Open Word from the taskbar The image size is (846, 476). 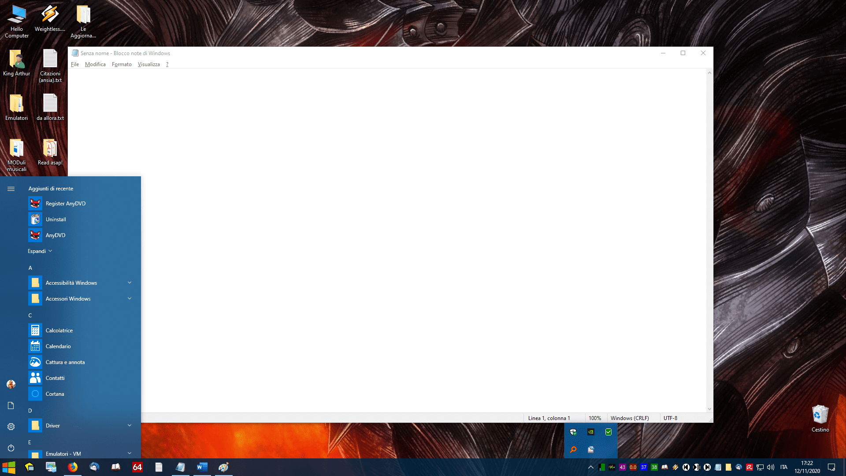pos(202,467)
